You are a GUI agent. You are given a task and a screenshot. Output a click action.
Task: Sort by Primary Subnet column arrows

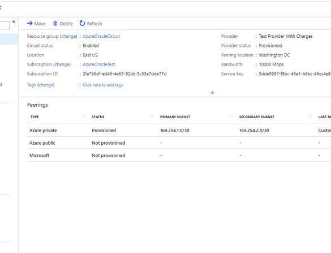click(230, 116)
